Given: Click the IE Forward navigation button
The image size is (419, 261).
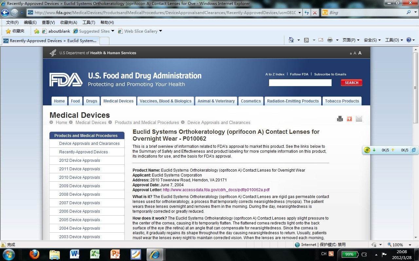Looking at the screenshot, I should click(x=14, y=13).
